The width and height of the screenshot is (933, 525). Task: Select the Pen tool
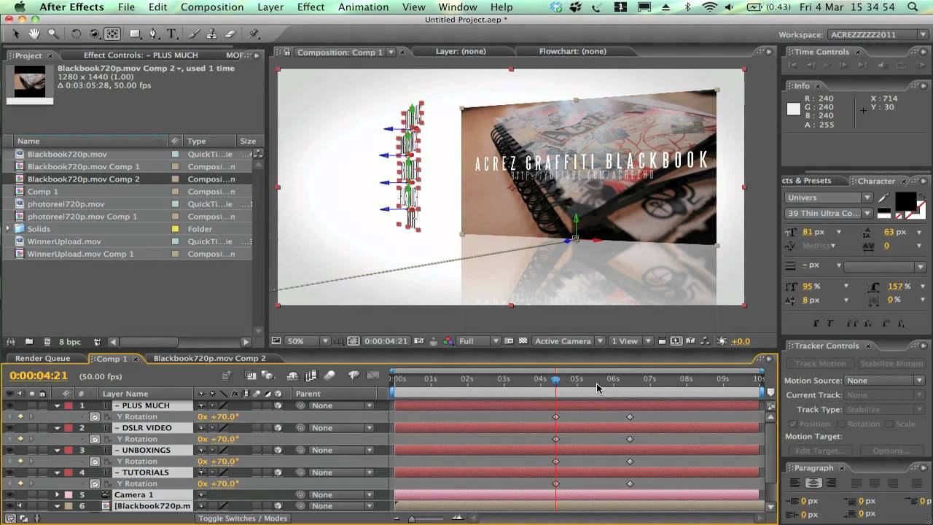(153, 34)
